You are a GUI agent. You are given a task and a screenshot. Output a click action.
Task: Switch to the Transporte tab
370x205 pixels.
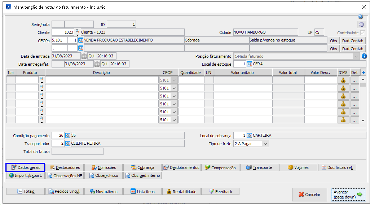pyautogui.click(x=259, y=167)
